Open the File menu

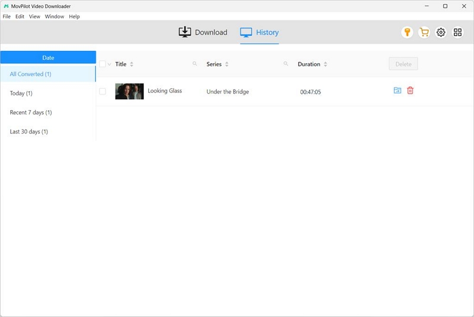tap(7, 17)
